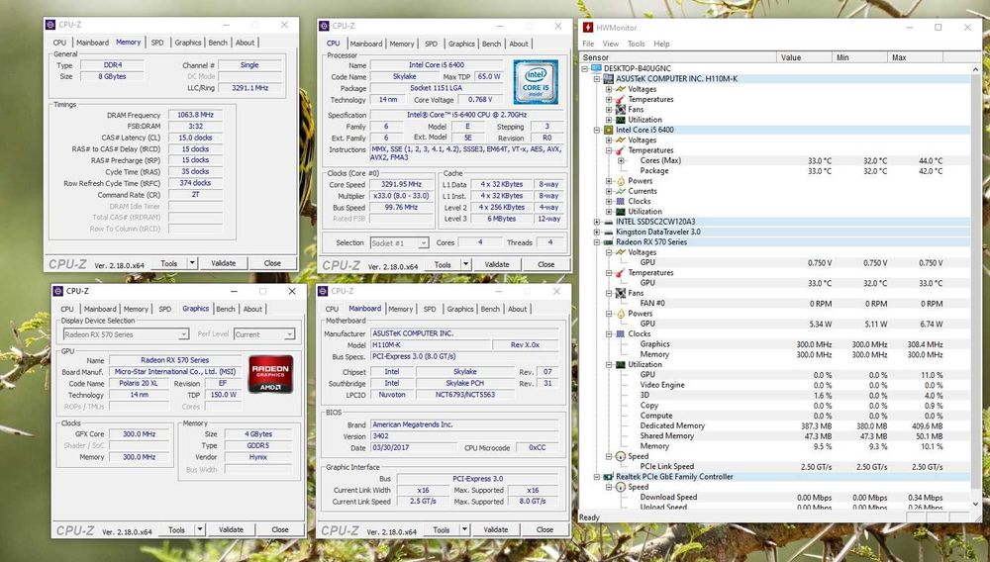Expand the Cores (Max) temperature row
Screen dimensions: 990x562
pos(621,161)
